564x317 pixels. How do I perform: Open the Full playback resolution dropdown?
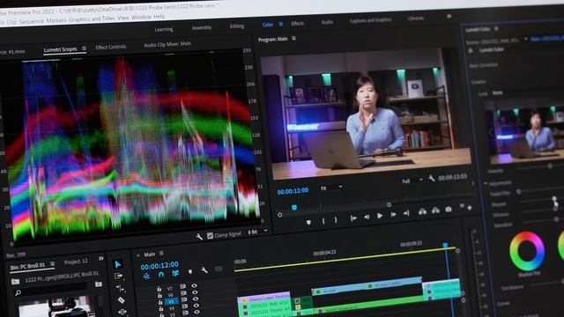click(x=412, y=181)
